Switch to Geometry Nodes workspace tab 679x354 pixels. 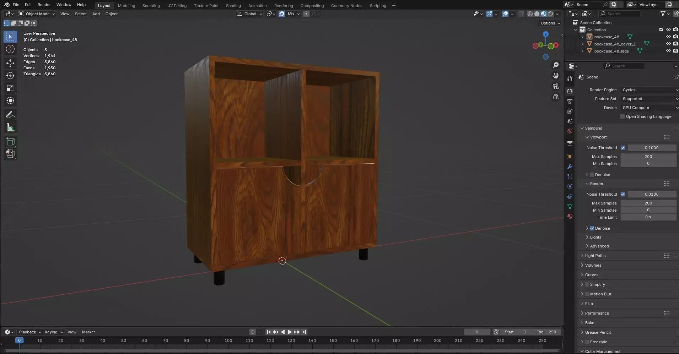click(346, 6)
